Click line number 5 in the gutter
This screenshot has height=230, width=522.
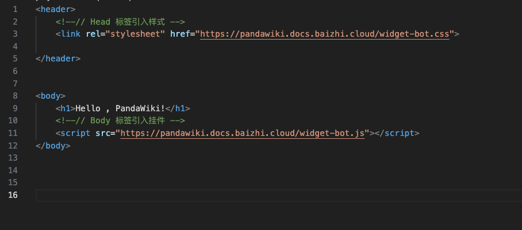(15, 59)
